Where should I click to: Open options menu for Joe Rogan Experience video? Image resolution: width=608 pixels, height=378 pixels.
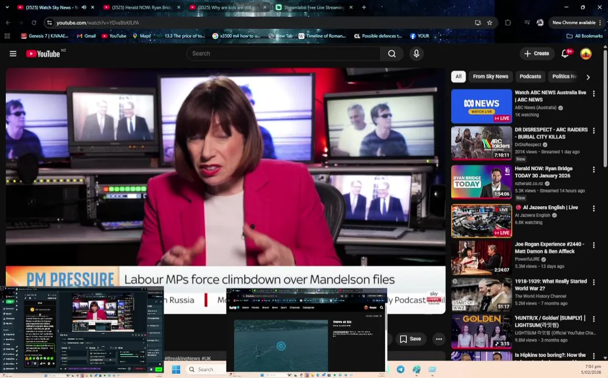click(594, 245)
